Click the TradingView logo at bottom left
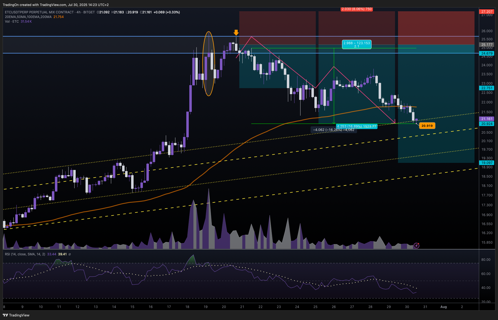498x320 pixels. coord(16,315)
